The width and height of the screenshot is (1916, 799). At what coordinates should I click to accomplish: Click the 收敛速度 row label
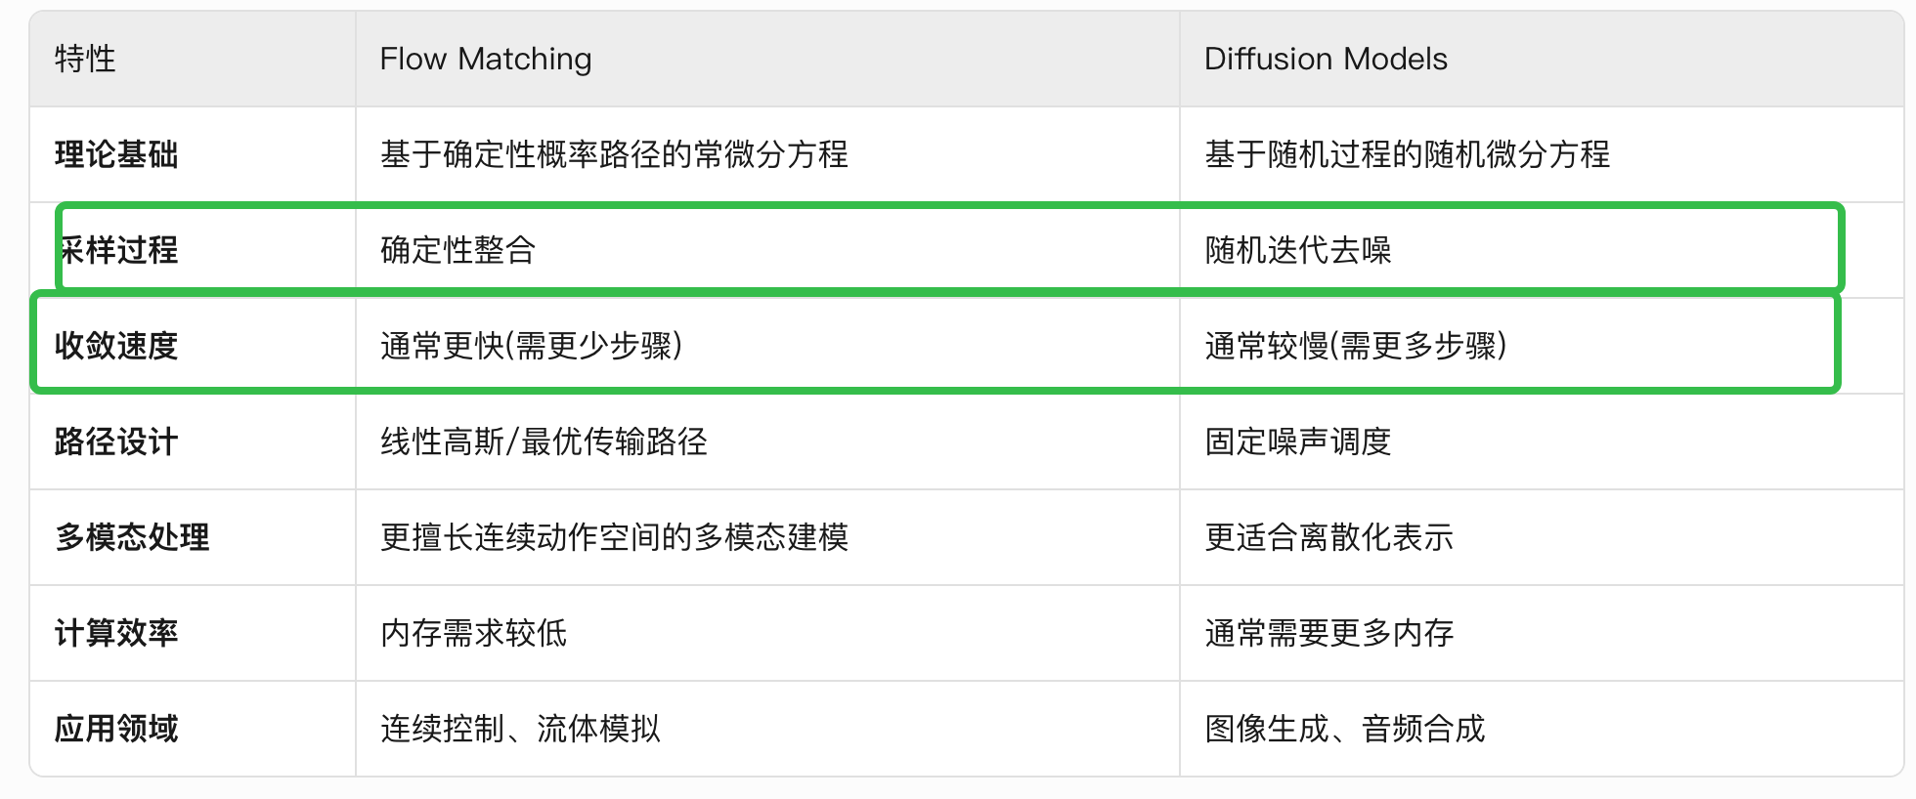click(116, 347)
